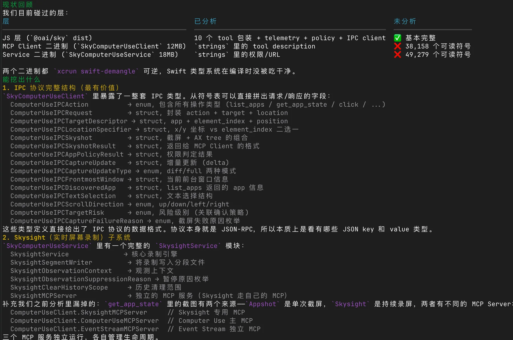Viewport: 513px width, 340px height.
Task: Click the line ComputerUseIPCCaptureUpdate (delta)
Action: point(120,163)
